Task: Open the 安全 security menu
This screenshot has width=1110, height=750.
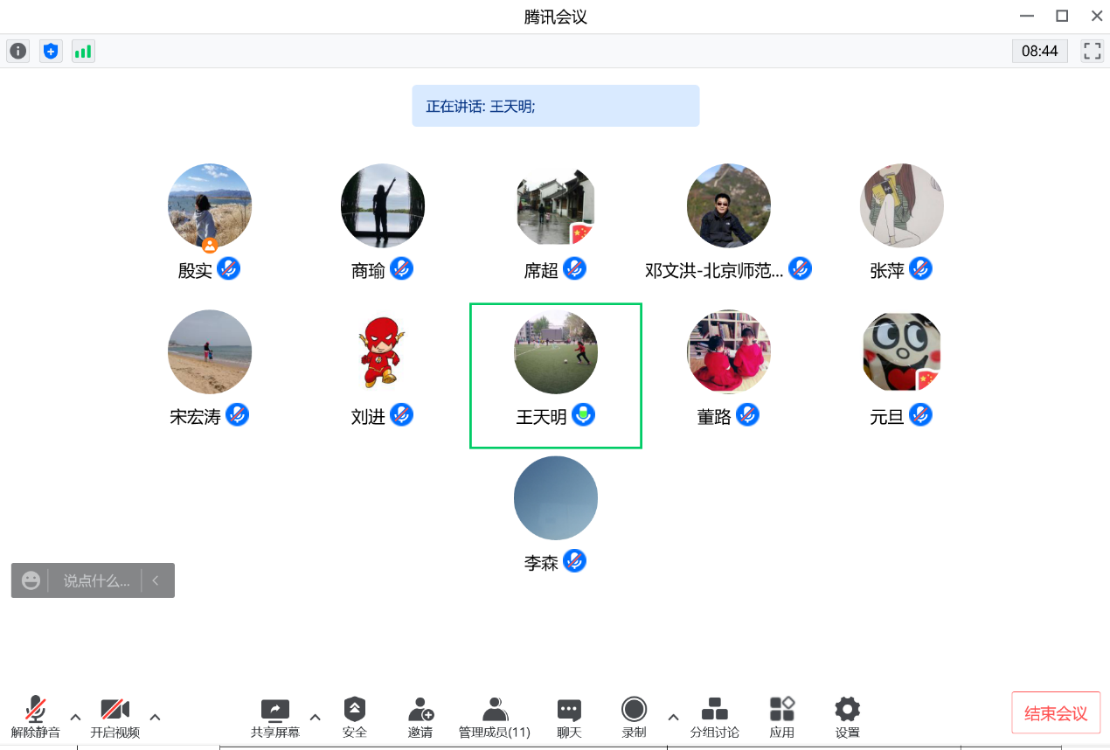Action: pos(354,717)
